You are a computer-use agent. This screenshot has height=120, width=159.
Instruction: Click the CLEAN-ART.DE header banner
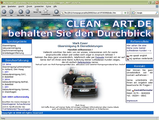point(77,29)
